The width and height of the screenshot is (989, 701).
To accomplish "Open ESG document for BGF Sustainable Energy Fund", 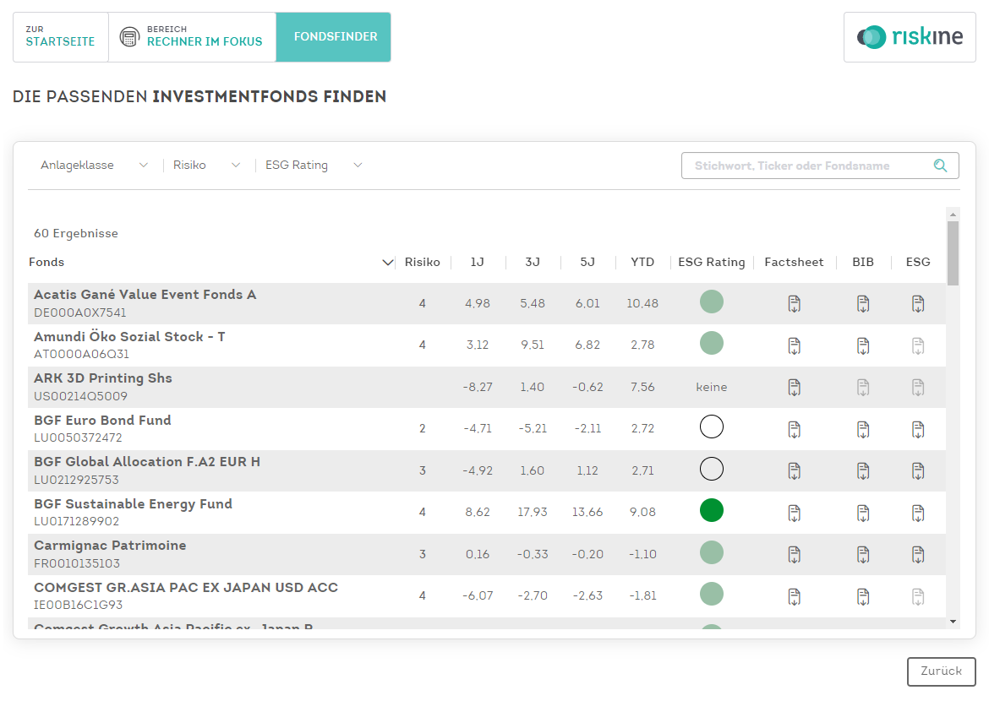I will pyautogui.click(x=918, y=514).
